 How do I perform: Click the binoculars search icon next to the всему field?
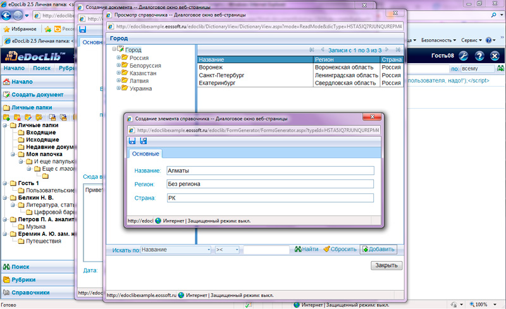500,68
